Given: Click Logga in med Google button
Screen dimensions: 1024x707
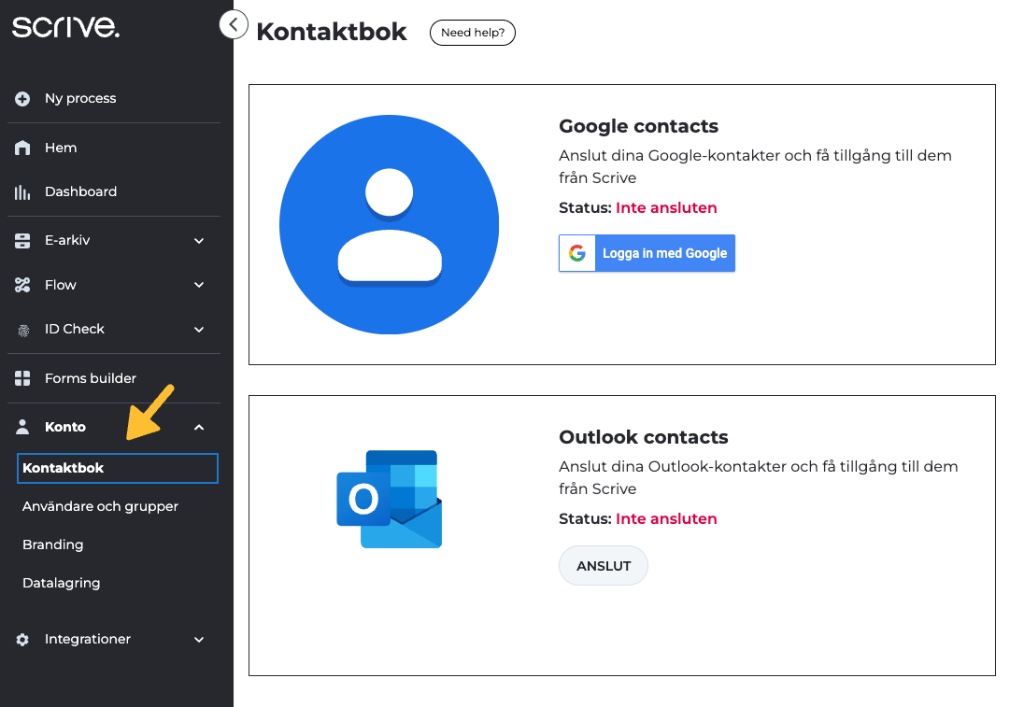Looking at the screenshot, I should [647, 253].
